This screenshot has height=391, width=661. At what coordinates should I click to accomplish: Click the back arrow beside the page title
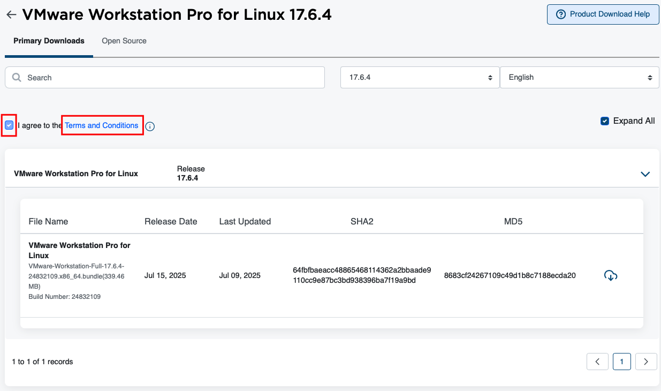[x=11, y=15]
